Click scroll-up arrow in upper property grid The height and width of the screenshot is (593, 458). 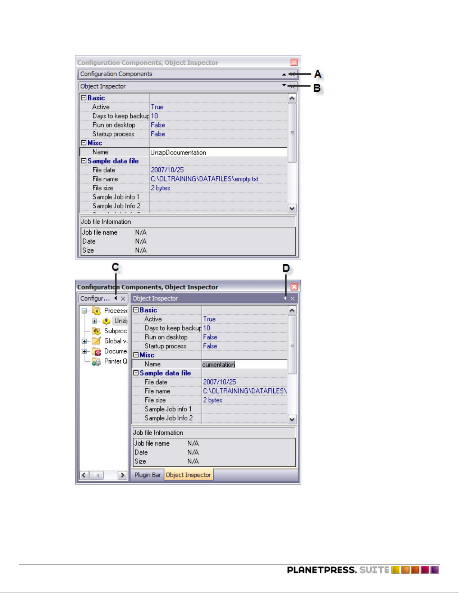click(292, 98)
